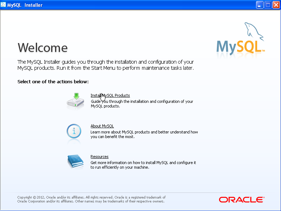
Task: Click the installer icon in title bar
Action: pos(4,5)
